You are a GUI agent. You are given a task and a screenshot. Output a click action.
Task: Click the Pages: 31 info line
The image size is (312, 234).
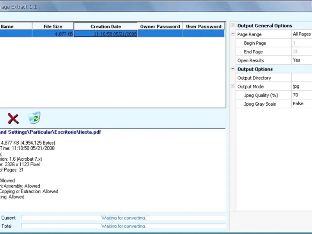(x=12, y=170)
